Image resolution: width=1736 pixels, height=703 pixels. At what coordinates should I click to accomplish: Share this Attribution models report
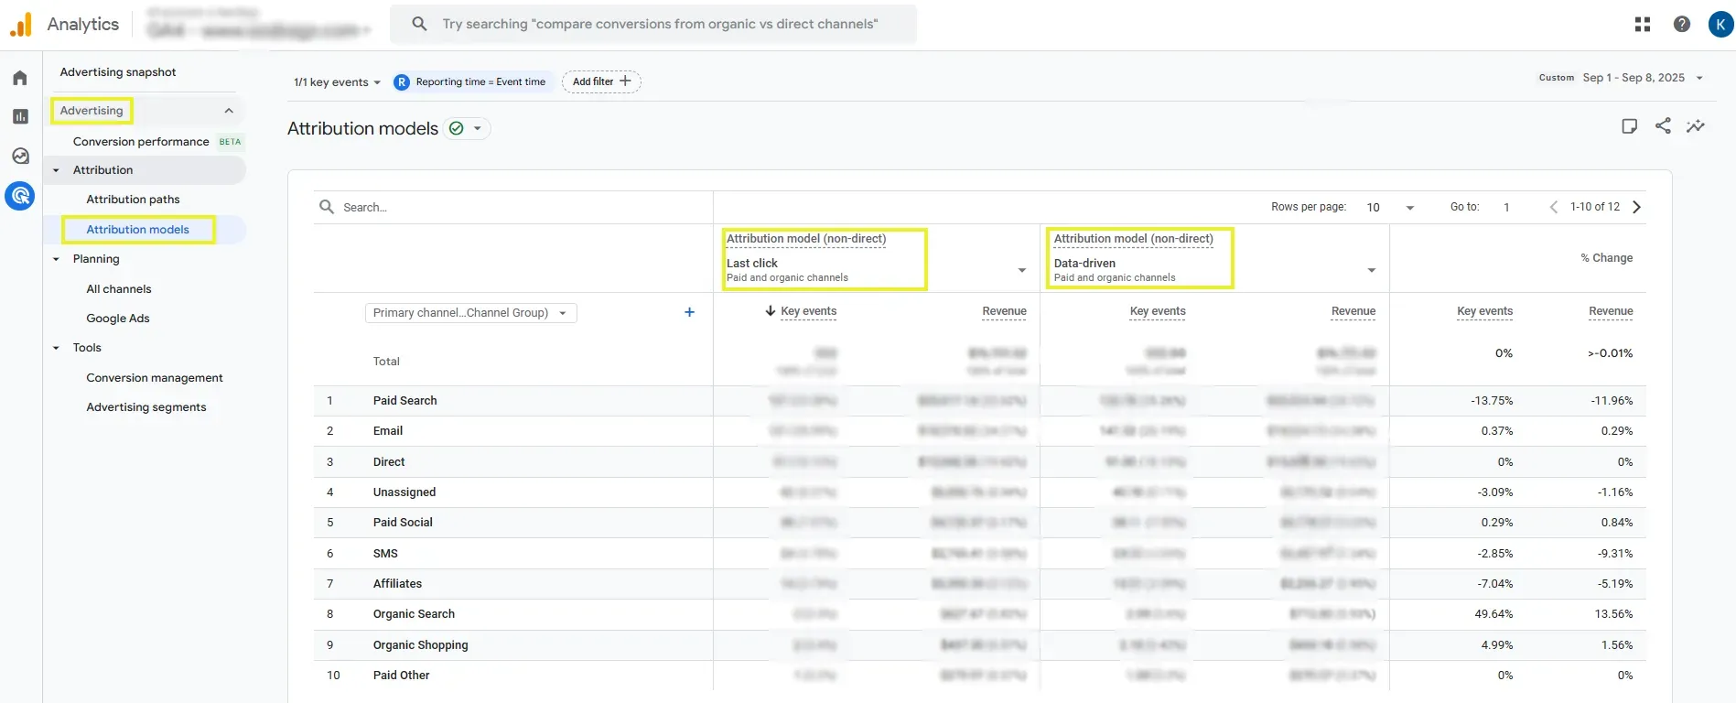(1663, 126)
